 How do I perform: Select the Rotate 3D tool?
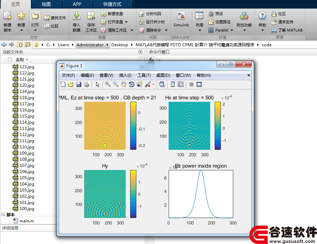pyautogui.click(x=132, y=84)
